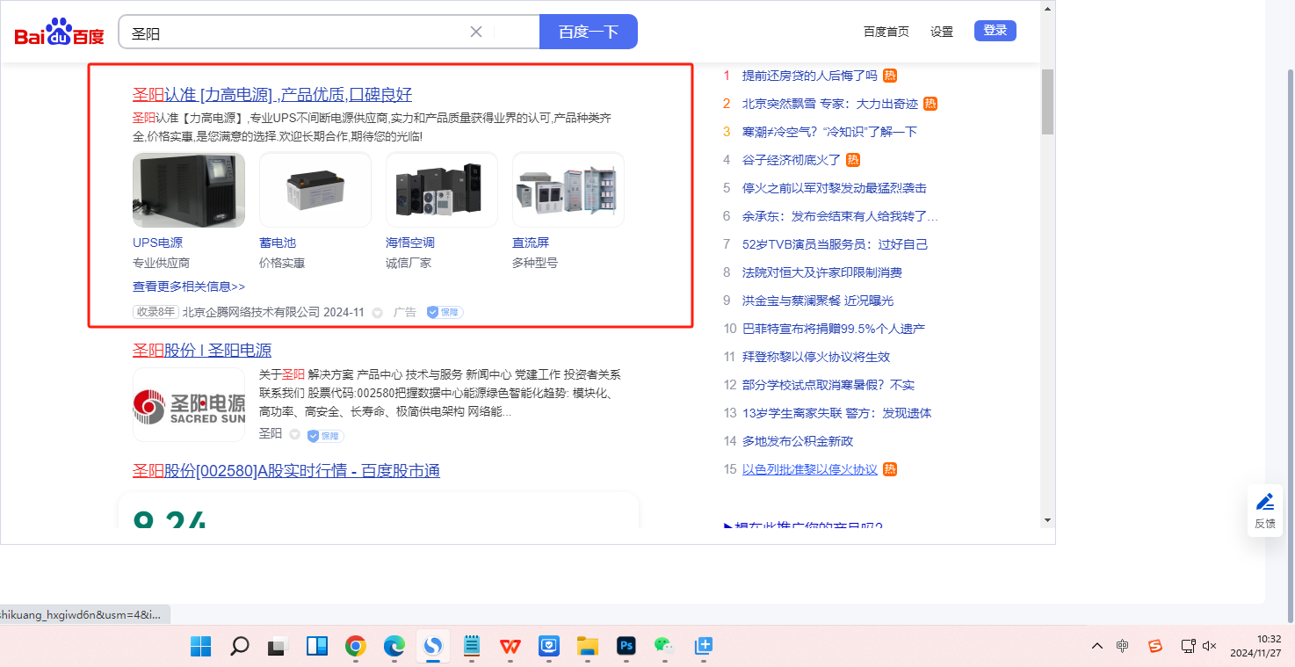Open 设置 in the top navigation
The image size is (1295, 667).
tap(942, 32)
